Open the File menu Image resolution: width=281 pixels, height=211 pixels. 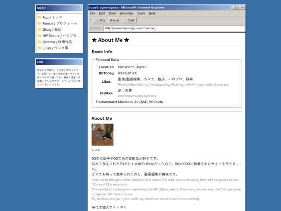pos(93,14)
